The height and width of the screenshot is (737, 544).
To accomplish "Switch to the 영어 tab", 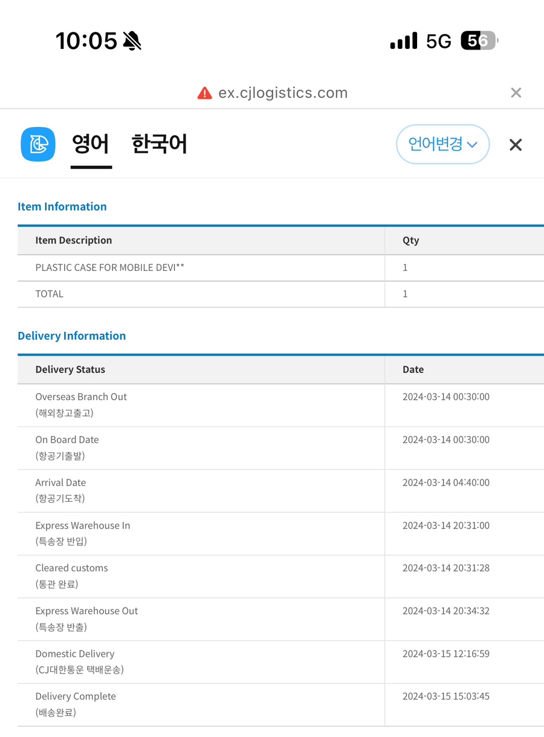I will [x=91, y=144].
